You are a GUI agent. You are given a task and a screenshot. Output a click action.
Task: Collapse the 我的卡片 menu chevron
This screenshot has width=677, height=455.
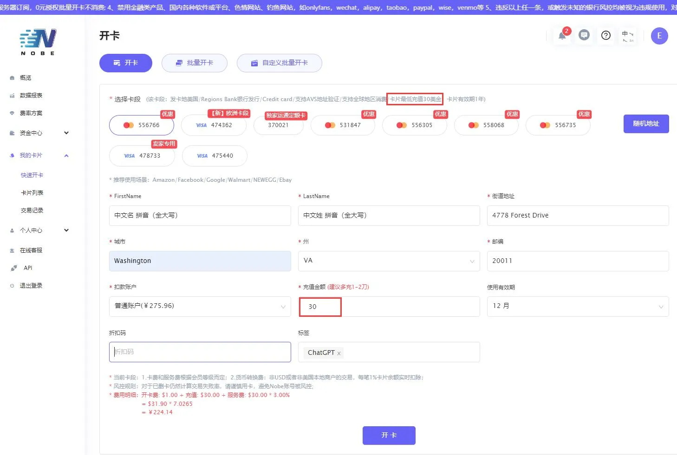[x=66, y=155]
